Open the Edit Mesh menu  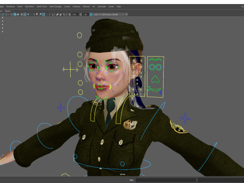(x=29, y=7)
